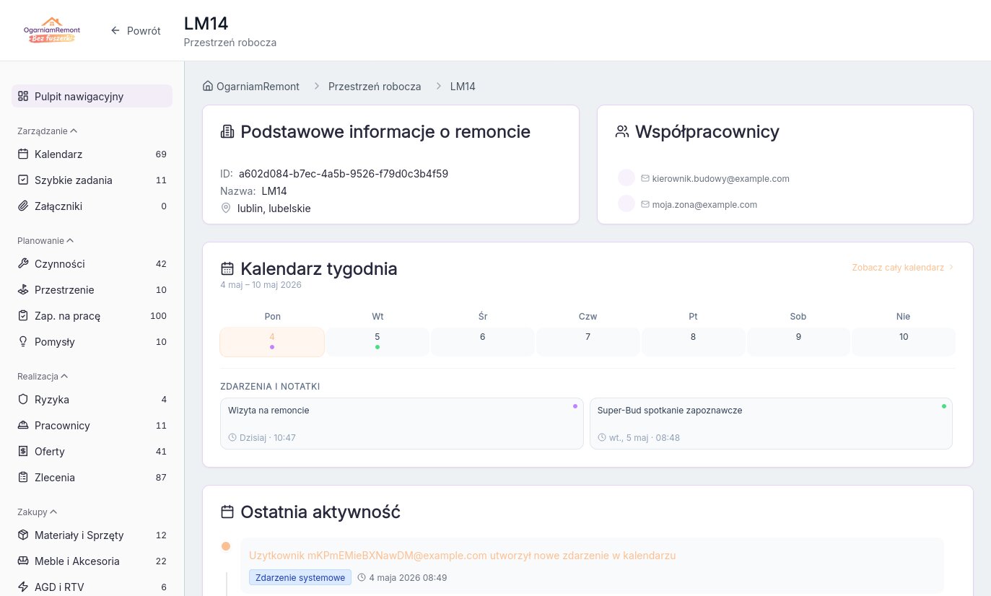
Task: Click the OgarniamRemont logo
Action: click(51, 30)
